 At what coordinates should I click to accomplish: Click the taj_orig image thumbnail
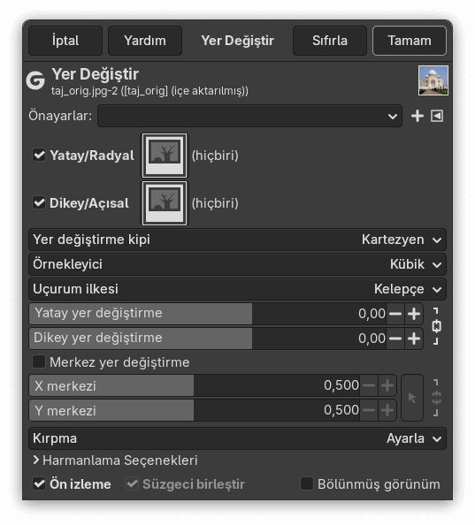[x=433, y=80]
